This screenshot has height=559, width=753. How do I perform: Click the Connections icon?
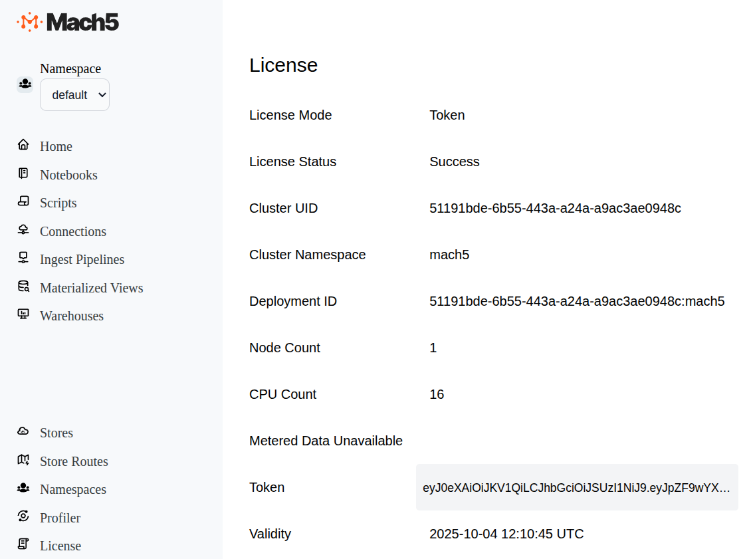point(23,230)
